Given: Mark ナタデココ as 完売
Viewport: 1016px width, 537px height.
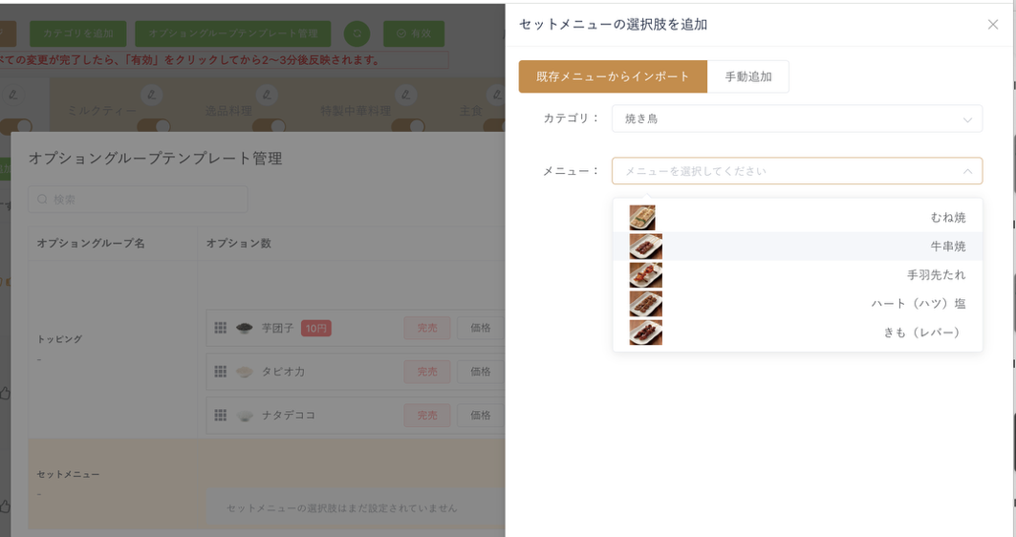Looking at the screenshot, I should pyautogui.click(x=427, y=416).
